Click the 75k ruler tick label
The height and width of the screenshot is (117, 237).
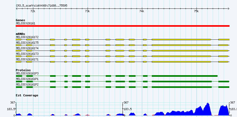196,11
